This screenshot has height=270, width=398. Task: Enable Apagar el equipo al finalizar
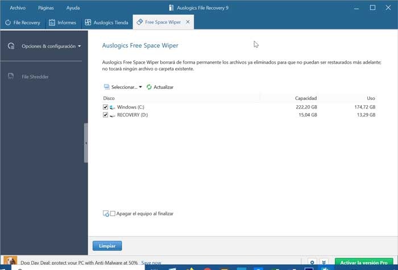(113, 213)
